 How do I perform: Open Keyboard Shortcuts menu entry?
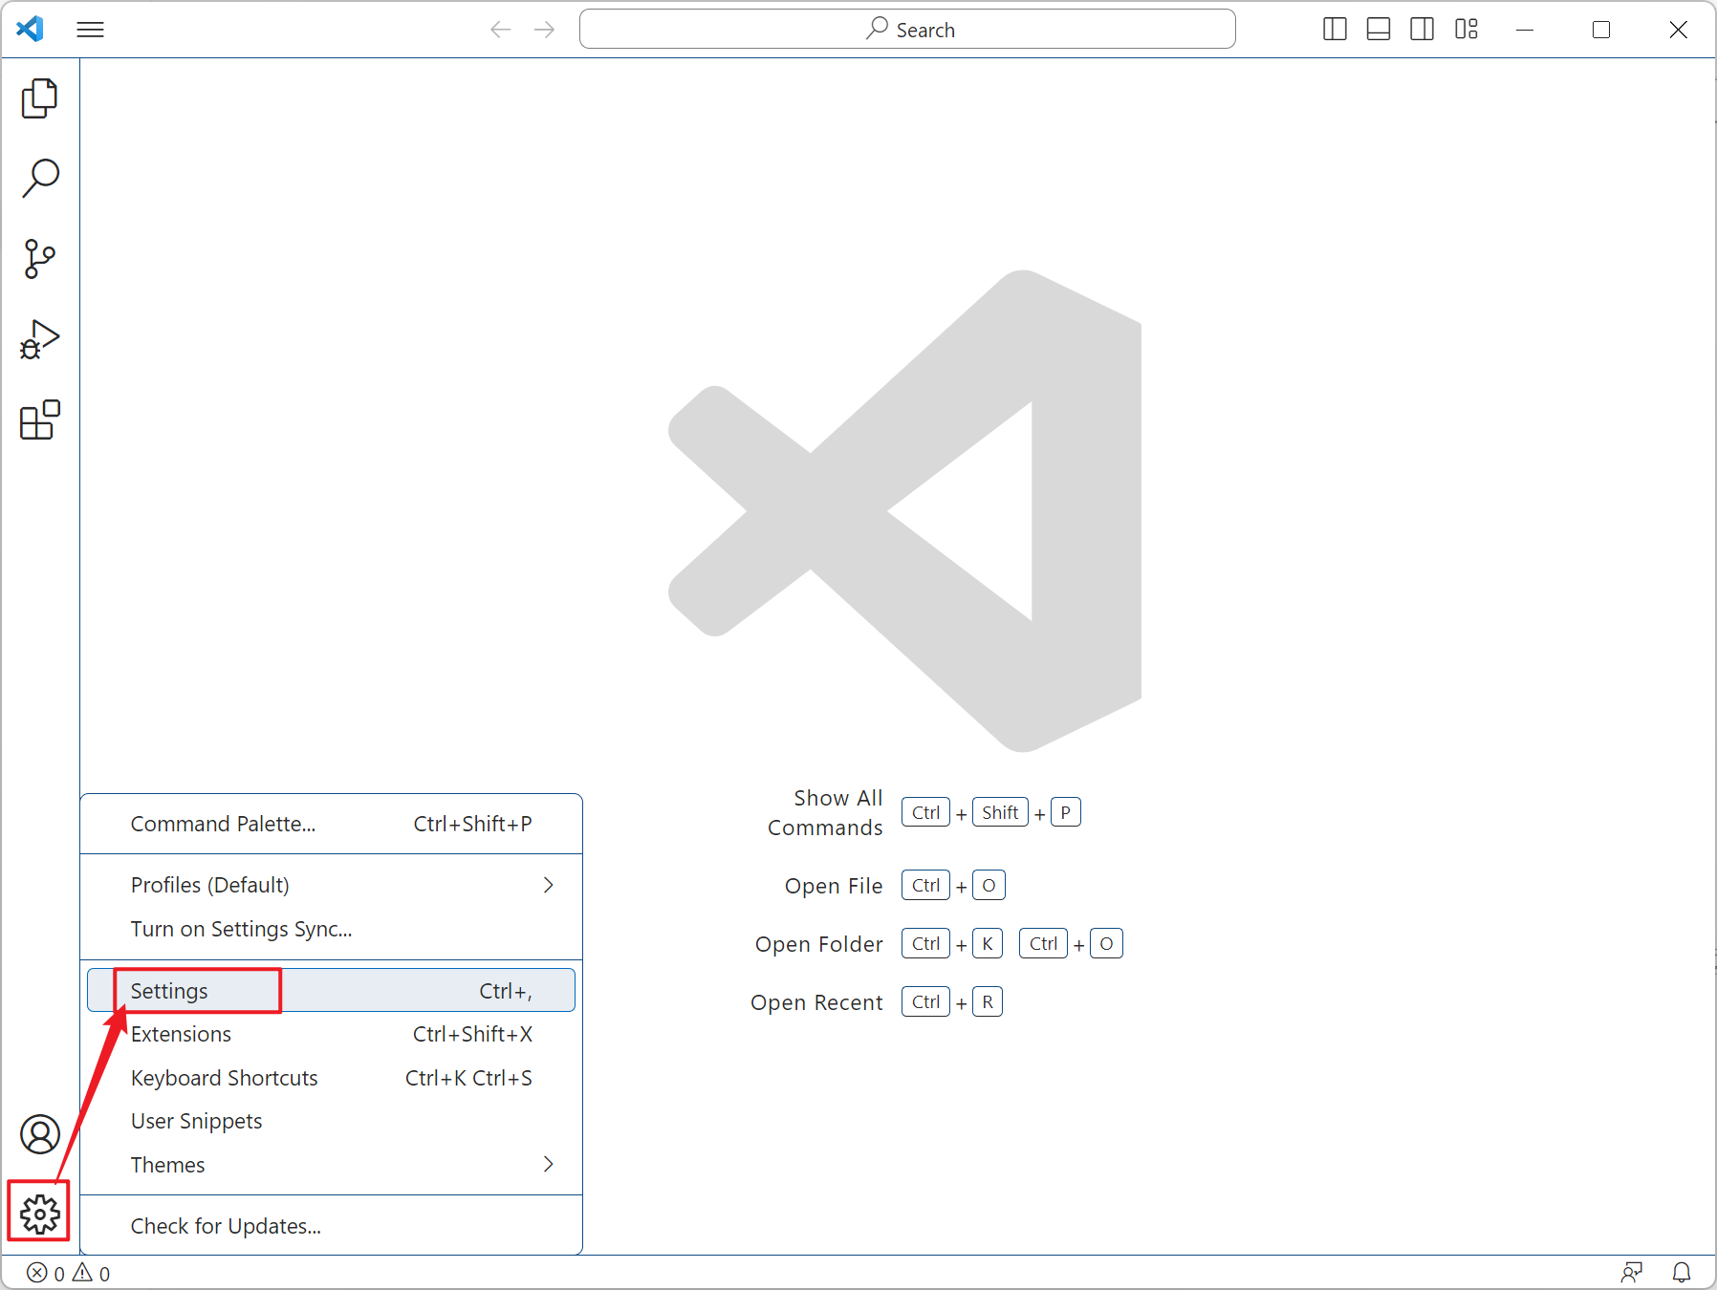[331, 1078]
